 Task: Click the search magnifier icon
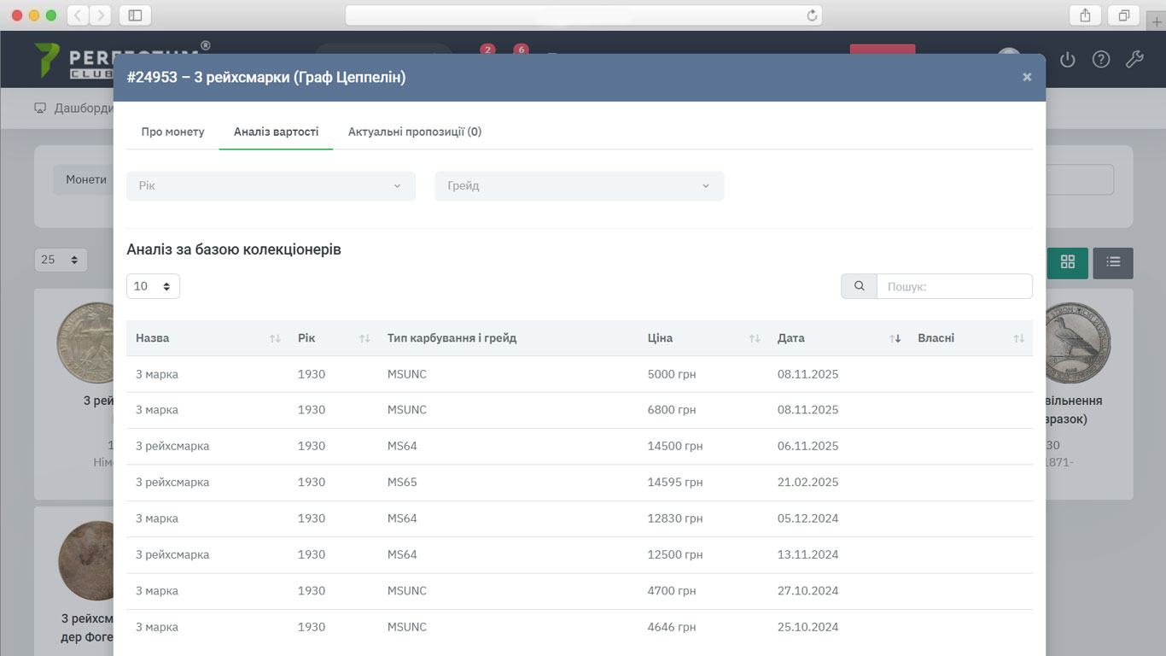859,286
